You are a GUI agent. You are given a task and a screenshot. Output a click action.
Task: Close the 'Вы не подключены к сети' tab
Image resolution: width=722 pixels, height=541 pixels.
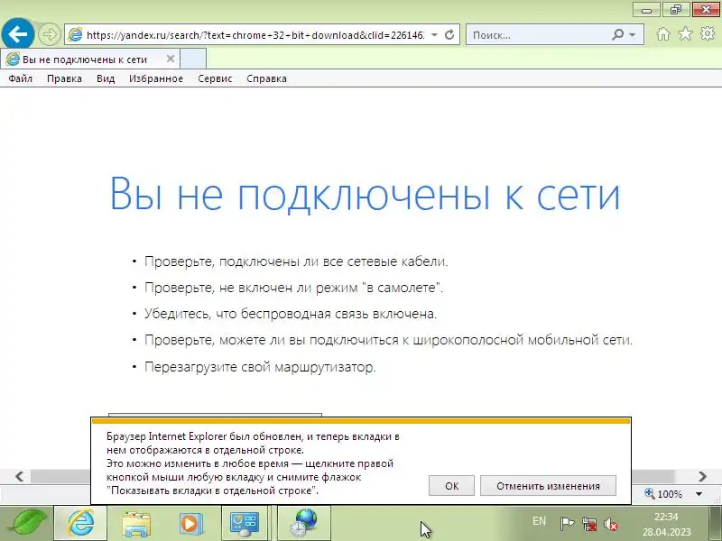[171, 59]
